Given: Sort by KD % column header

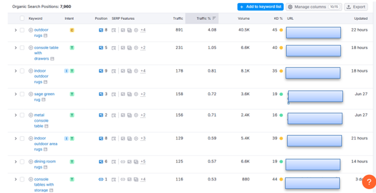Looking at the screenshot, I should coord(278,18).
